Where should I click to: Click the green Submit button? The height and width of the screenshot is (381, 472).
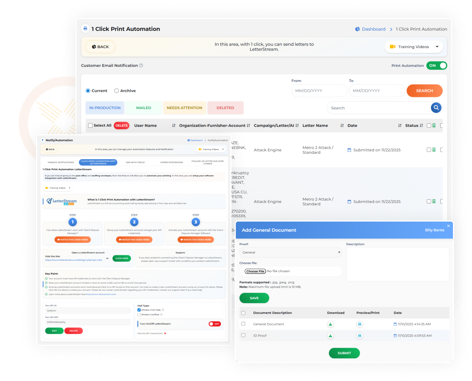[344, 353]
